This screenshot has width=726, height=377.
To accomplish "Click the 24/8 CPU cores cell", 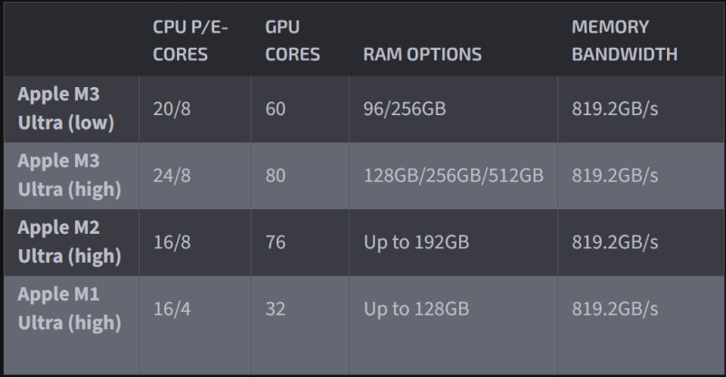I will [172, 175].
